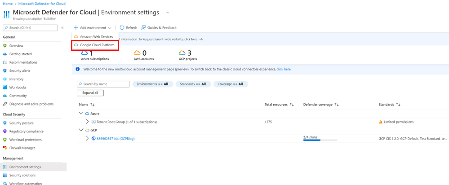Screen dimensions: 449x185
Task: Click the AWS accounts orange cloud icon
Action: click(137, 53)
